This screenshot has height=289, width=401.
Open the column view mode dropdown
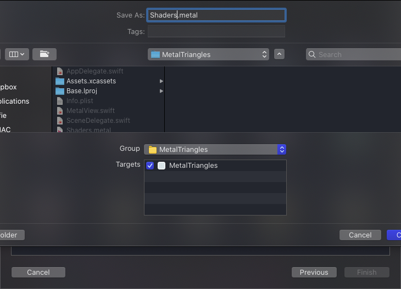pyautogui.click(x=17, y=54)
